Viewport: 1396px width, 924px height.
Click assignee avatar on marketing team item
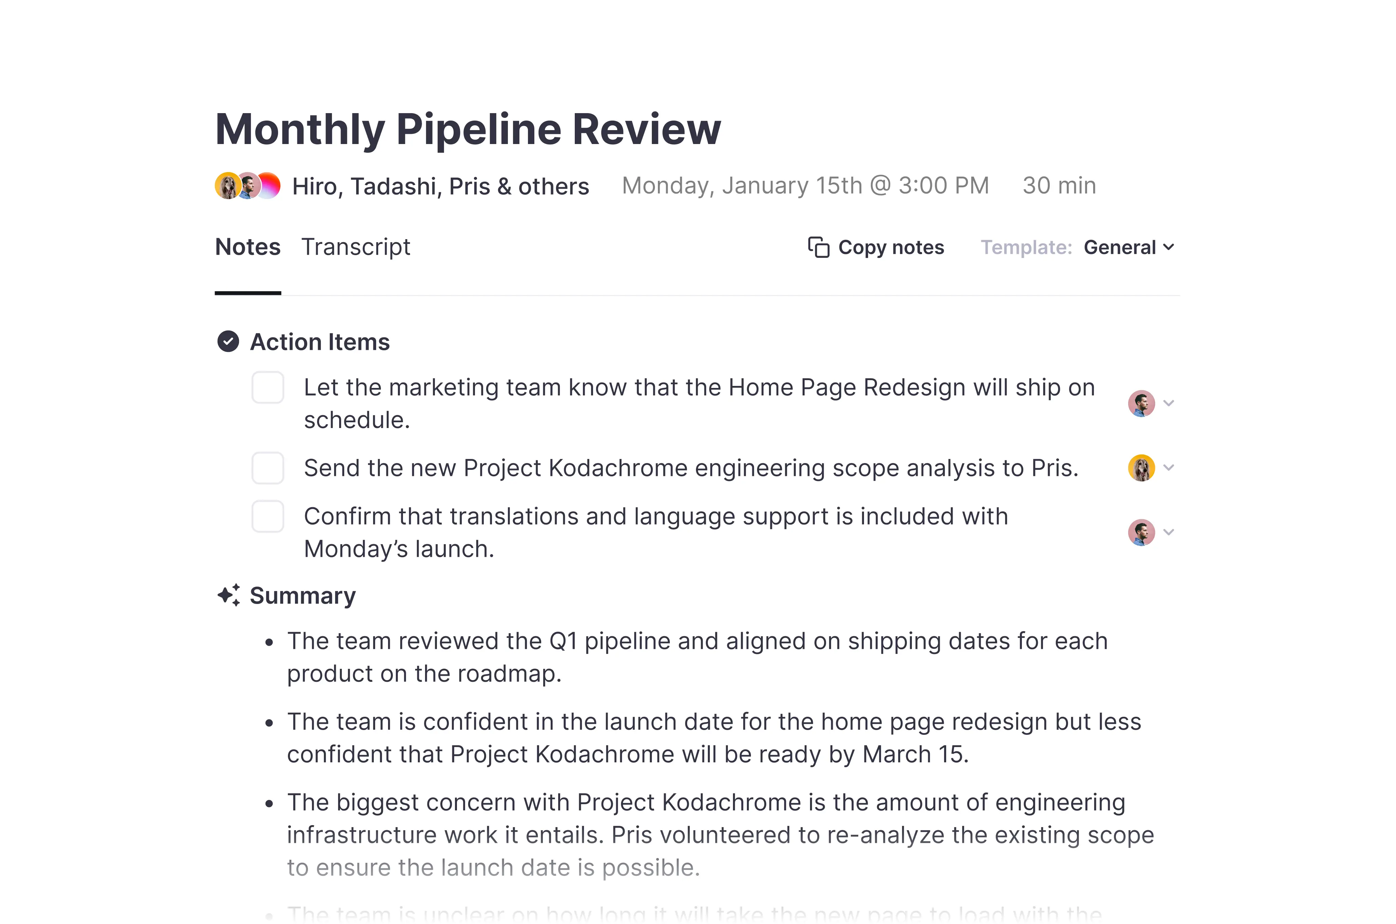(x=1141, y=404)
